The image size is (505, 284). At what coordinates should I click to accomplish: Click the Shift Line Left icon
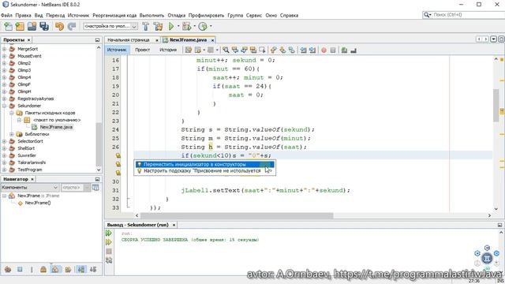tap(303, 50)
